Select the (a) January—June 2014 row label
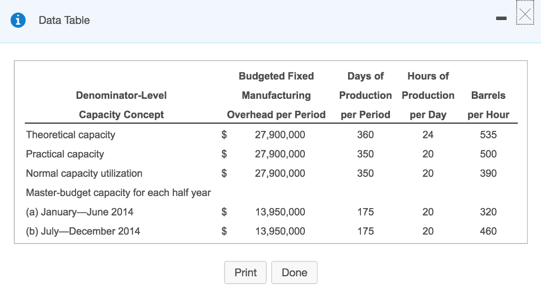541x291 pixels. (80, 212)
